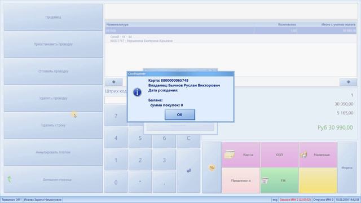Focus the Штрих код input field
Image resolution: width=361 pixels, height=203 pixels.
tap(116, 100)
